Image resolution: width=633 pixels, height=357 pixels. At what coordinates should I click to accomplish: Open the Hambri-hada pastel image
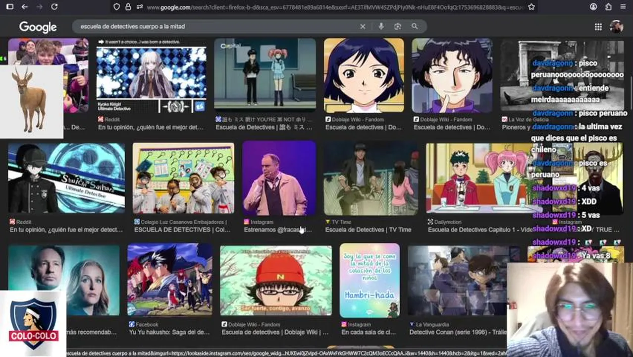click(x=370, y=281)
